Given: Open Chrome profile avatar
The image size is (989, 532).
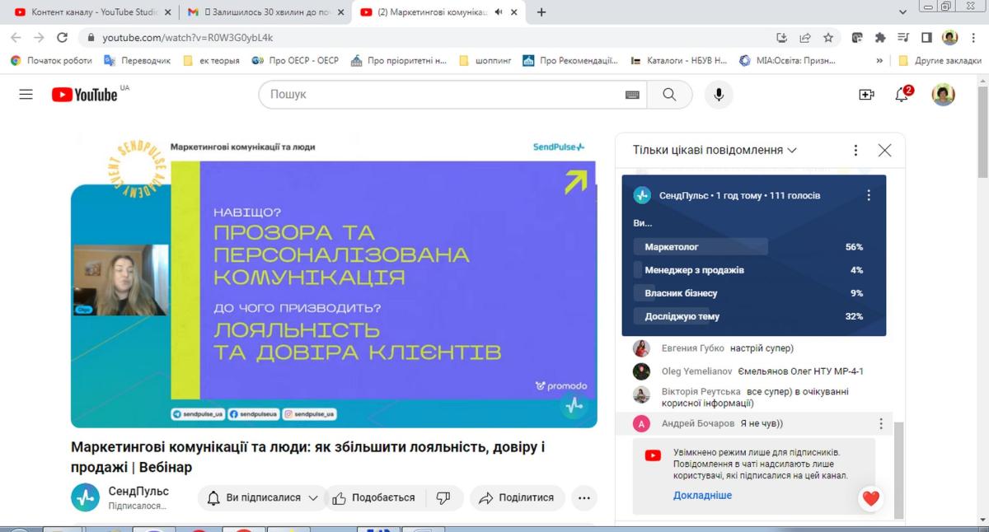Looking at the screenshot, I should (950, 37).
